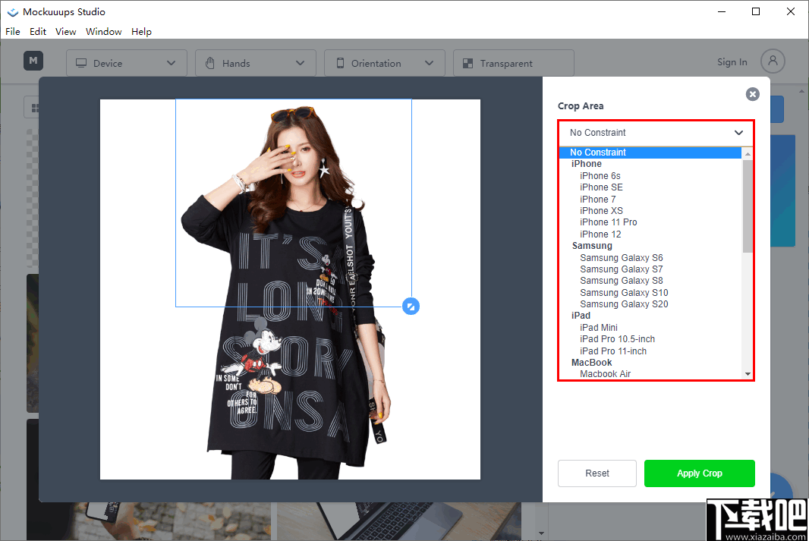Click the Apply Crop button
Viewport: 809px width, 541px height.
click(x=699, y=473)
